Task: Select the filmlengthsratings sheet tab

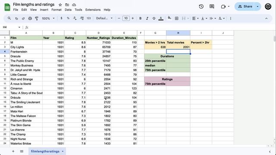Action: [x=45, y=151]
